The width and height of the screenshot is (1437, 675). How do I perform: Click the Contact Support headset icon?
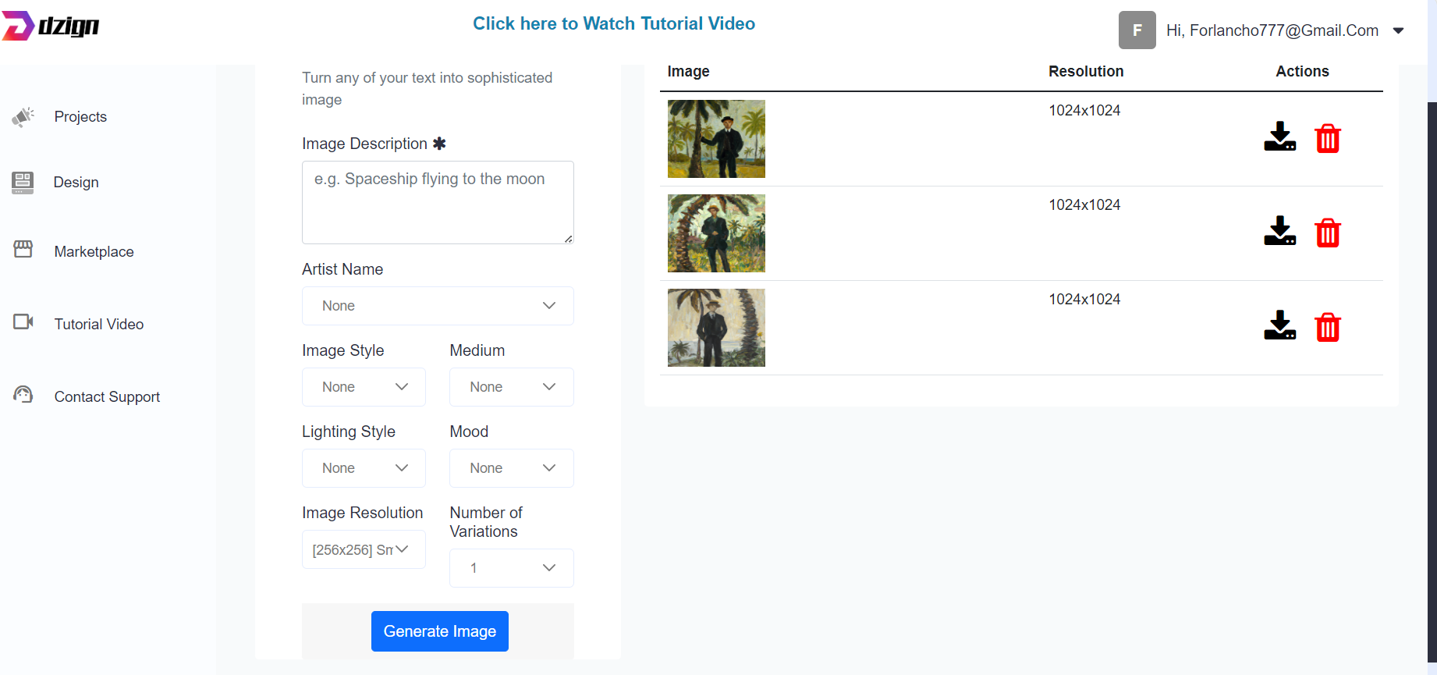[23, 395]
